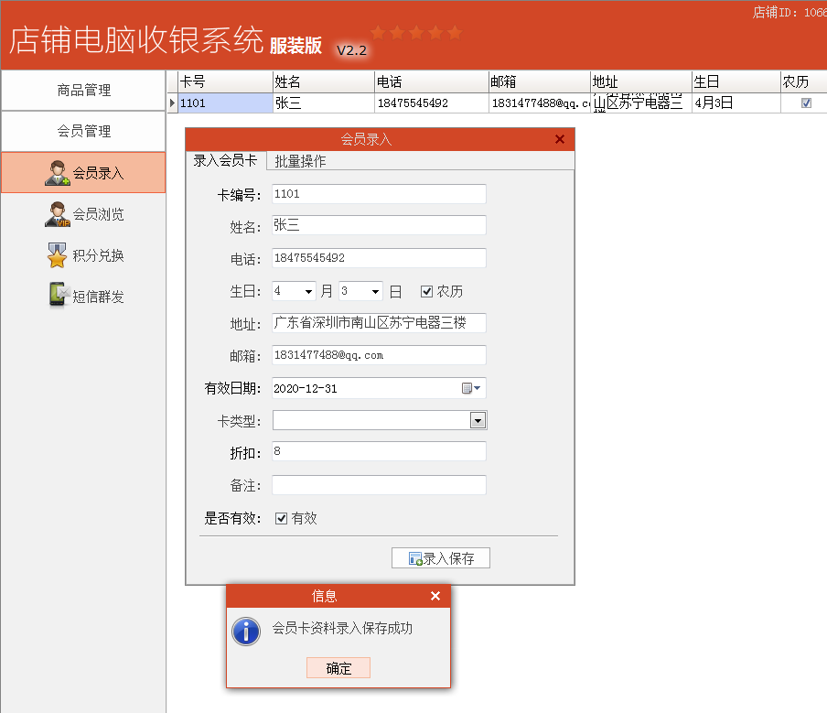The image size is (827, 713).
Task: Expand the birthday month dropdown
Action: coord(308,291)
